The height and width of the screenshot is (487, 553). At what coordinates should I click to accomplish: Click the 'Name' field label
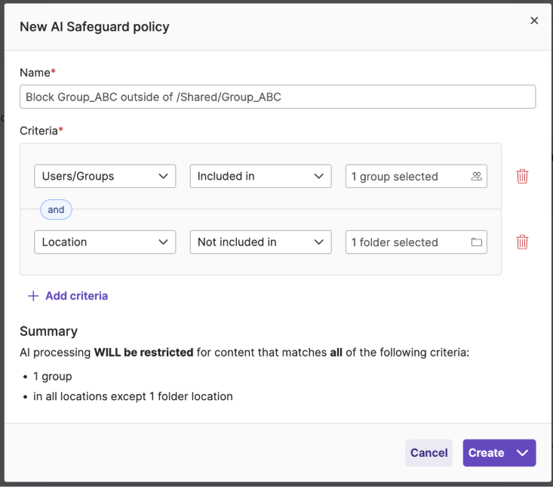click(x=35, y=72)
